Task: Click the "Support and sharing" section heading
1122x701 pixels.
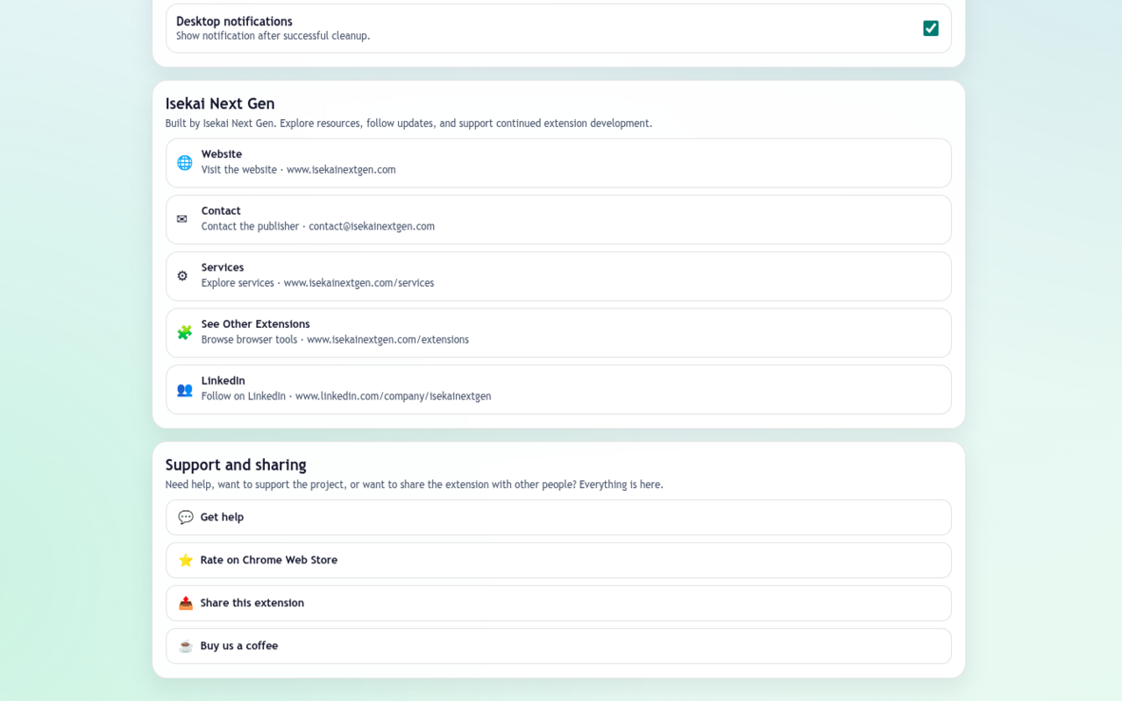Action: tap(236, 464)
